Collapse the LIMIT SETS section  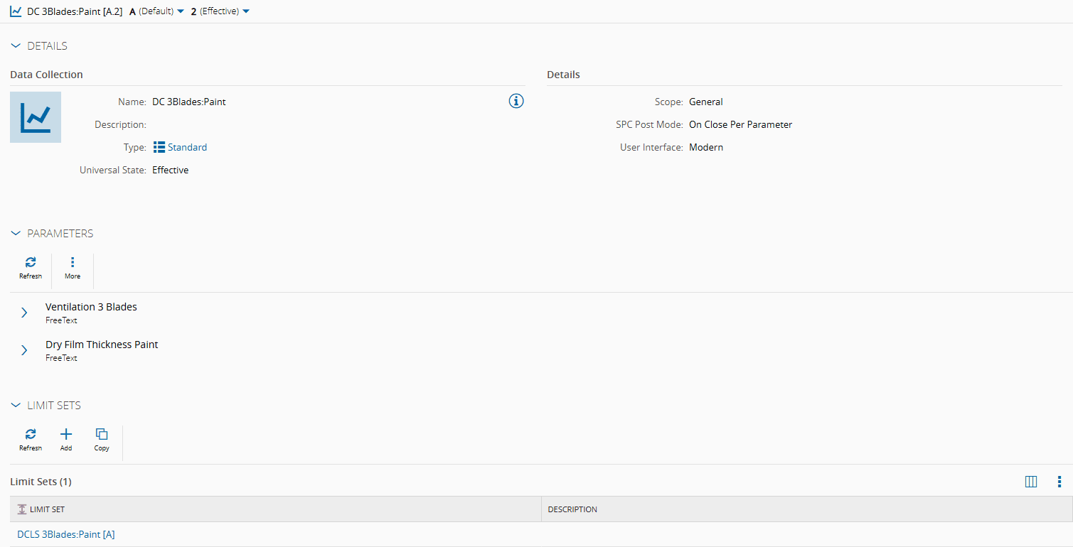(x=16, y=405)
